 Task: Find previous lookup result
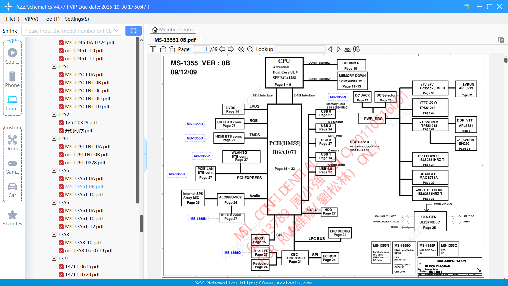pos(330,49)
